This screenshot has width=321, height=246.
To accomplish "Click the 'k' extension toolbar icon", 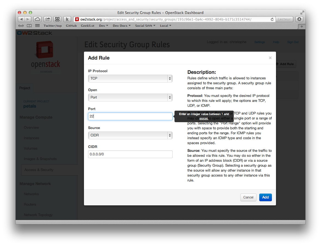I will (x=67, y=19).
